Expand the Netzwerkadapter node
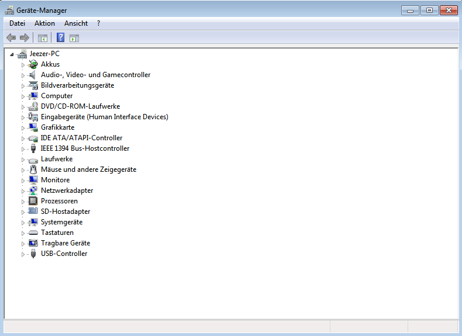The image size is (462, 336). [x=23, y=191]
